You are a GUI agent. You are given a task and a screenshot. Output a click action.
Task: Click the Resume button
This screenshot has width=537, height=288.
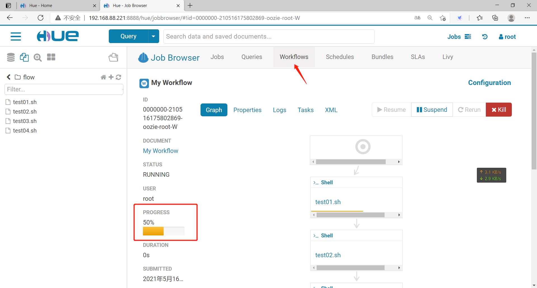pyautogui.click(x=392, y=110)
